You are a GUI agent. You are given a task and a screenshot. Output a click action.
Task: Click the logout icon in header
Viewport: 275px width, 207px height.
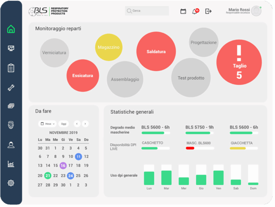coord(208,11)
